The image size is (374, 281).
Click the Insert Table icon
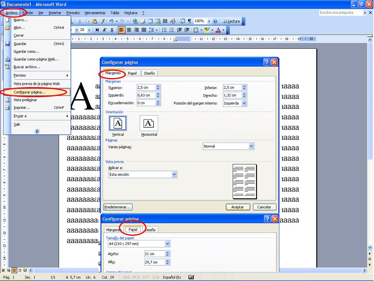click(150, 21)
